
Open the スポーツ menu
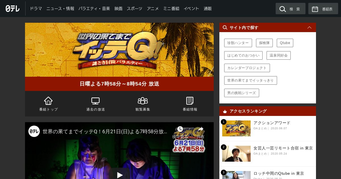click(x=134, y=9)
